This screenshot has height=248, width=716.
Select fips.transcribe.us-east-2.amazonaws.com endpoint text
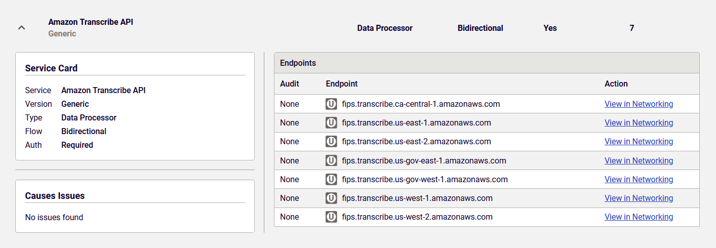point(416,142)
